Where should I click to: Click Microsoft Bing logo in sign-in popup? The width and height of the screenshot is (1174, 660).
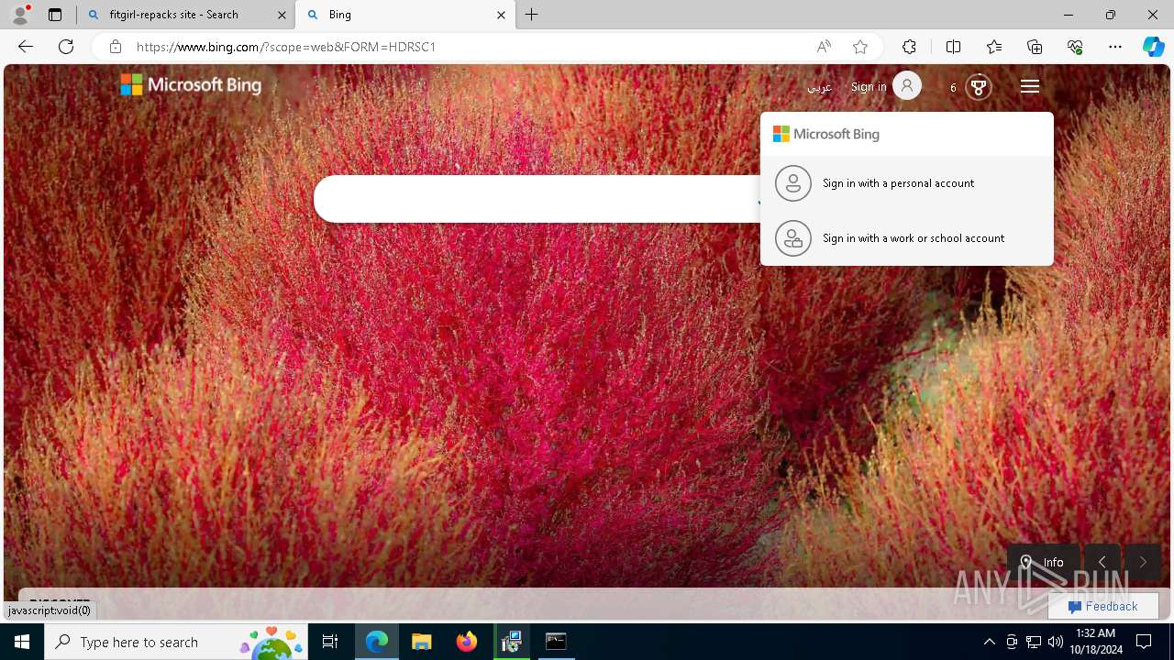[x=825, y=134]
